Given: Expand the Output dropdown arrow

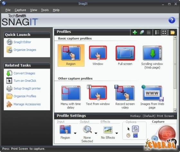Looking at the screenshot, I should (96, 133).
